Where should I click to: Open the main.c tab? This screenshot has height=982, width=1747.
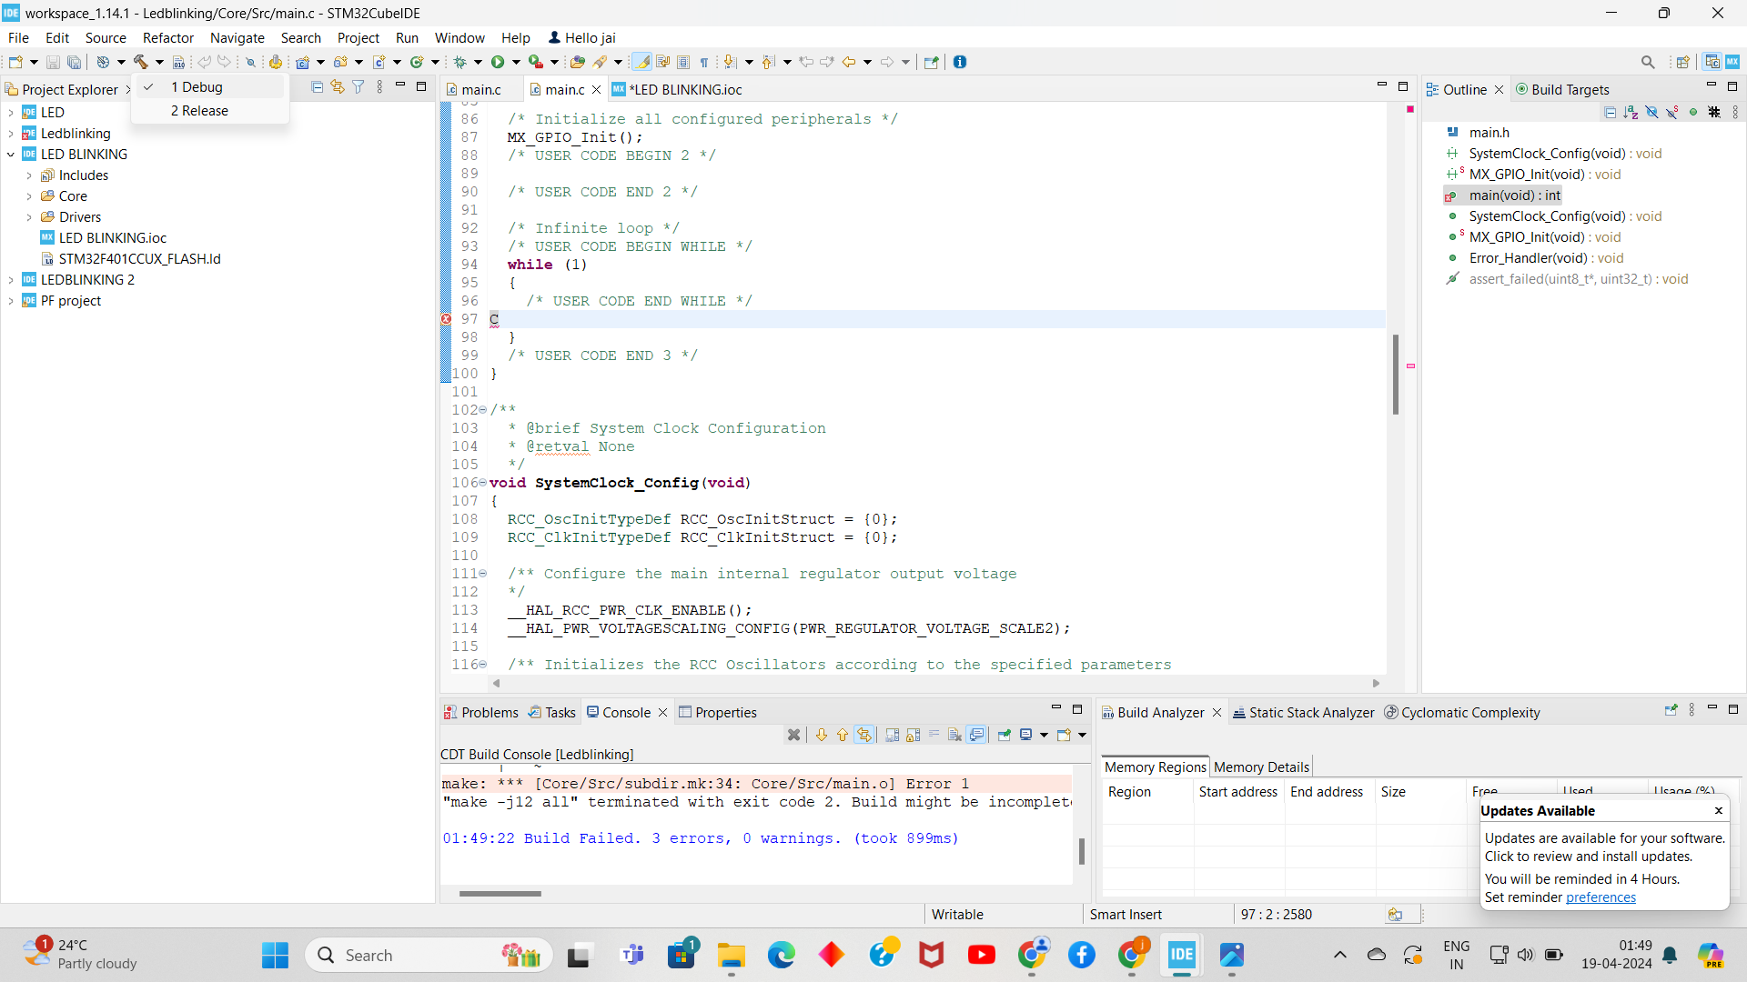point(477,89)
